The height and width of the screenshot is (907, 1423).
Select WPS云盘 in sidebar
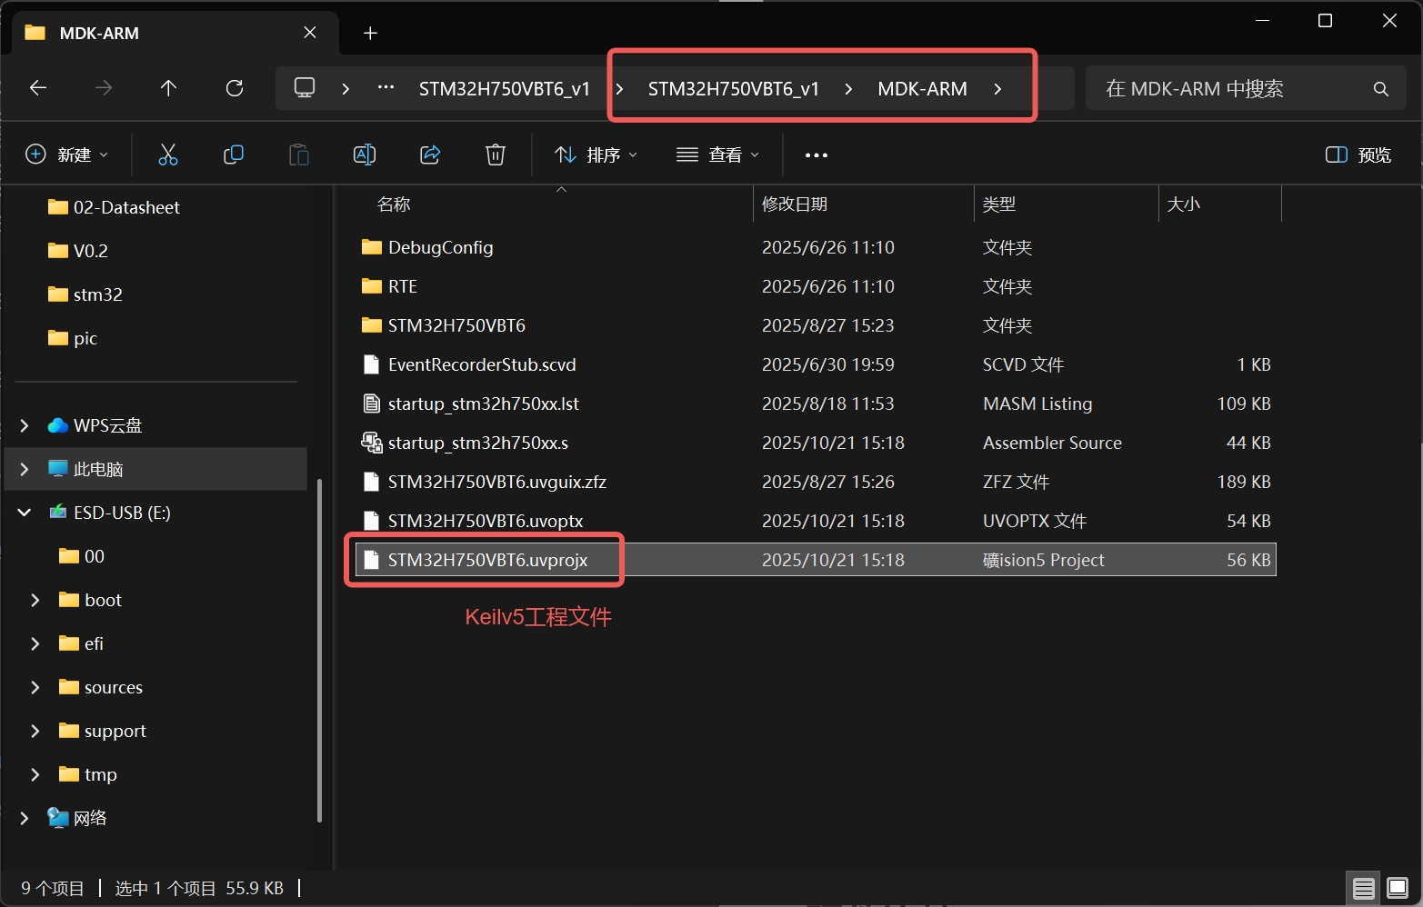point(107,425)
